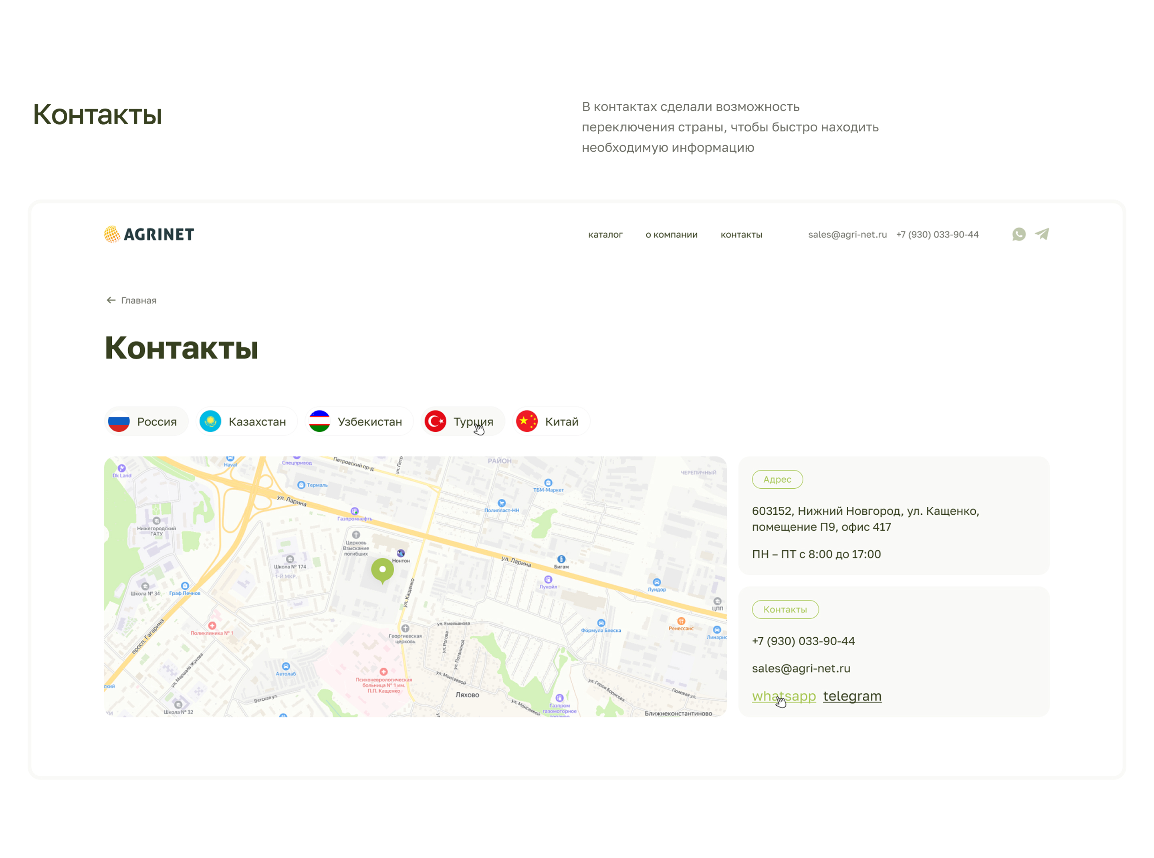Click the Kazakhstan flag icon
The height and width of the screenshot is (858, 1154).
[x=210, y=421]
